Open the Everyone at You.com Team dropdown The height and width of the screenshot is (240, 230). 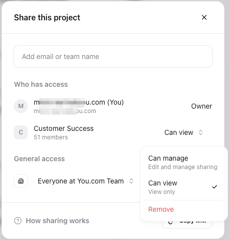click(x=85, y=181)
